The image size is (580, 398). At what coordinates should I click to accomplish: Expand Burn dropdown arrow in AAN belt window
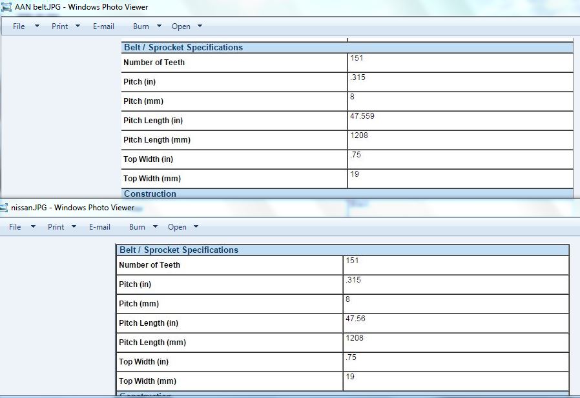(x=159, y=26)
